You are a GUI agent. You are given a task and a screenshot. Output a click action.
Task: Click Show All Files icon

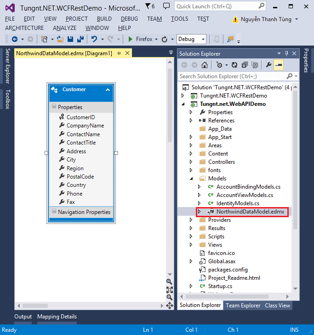point(255,65)
